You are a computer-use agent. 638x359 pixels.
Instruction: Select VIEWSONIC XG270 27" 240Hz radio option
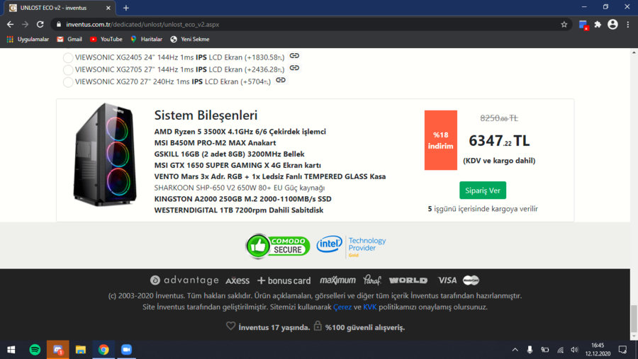[68, 82]
